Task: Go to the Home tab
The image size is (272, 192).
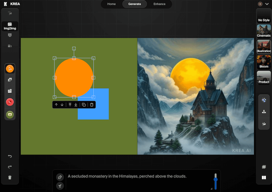Action: (x=111, y=4)
